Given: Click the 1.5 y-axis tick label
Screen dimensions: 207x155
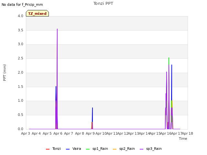Looking at the screenshot, I should (x=20, y=87).
